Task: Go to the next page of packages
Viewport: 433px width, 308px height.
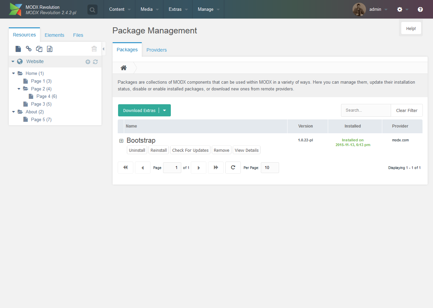Action: [x=199, y=168]
